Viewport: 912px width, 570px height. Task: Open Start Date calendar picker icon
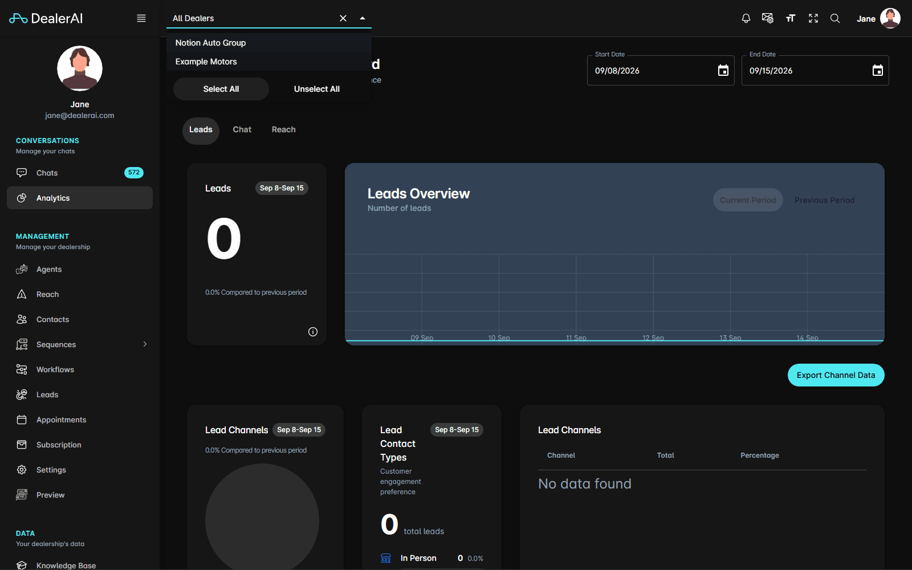tap(723, 71)
